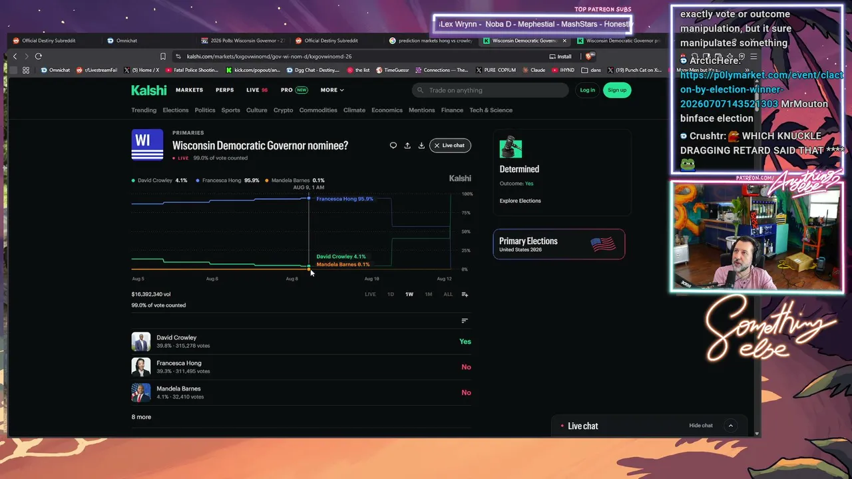This screenshot has height=479, width=852.
Task: Open the TimeGuessr bookmark
Action: (393, 70)
